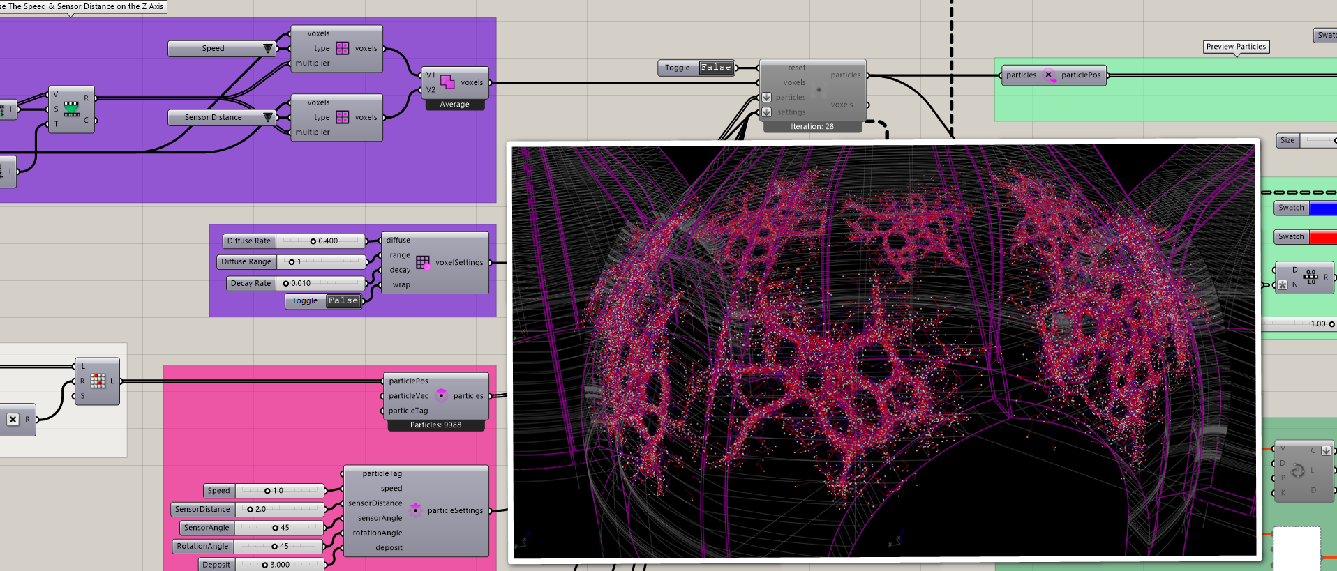Screen dimensions: 1337x571
Task: Select the Preview Particles group label
Action: pos(1236,47)
